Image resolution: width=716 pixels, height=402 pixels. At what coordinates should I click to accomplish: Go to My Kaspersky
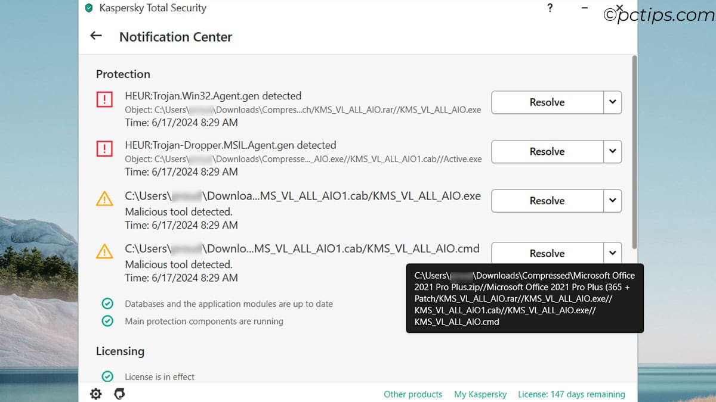coord(480,394)
